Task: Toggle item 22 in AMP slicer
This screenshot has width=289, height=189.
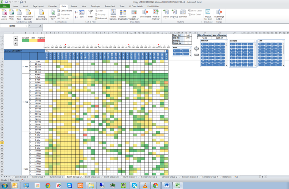Action: [279, 44]
